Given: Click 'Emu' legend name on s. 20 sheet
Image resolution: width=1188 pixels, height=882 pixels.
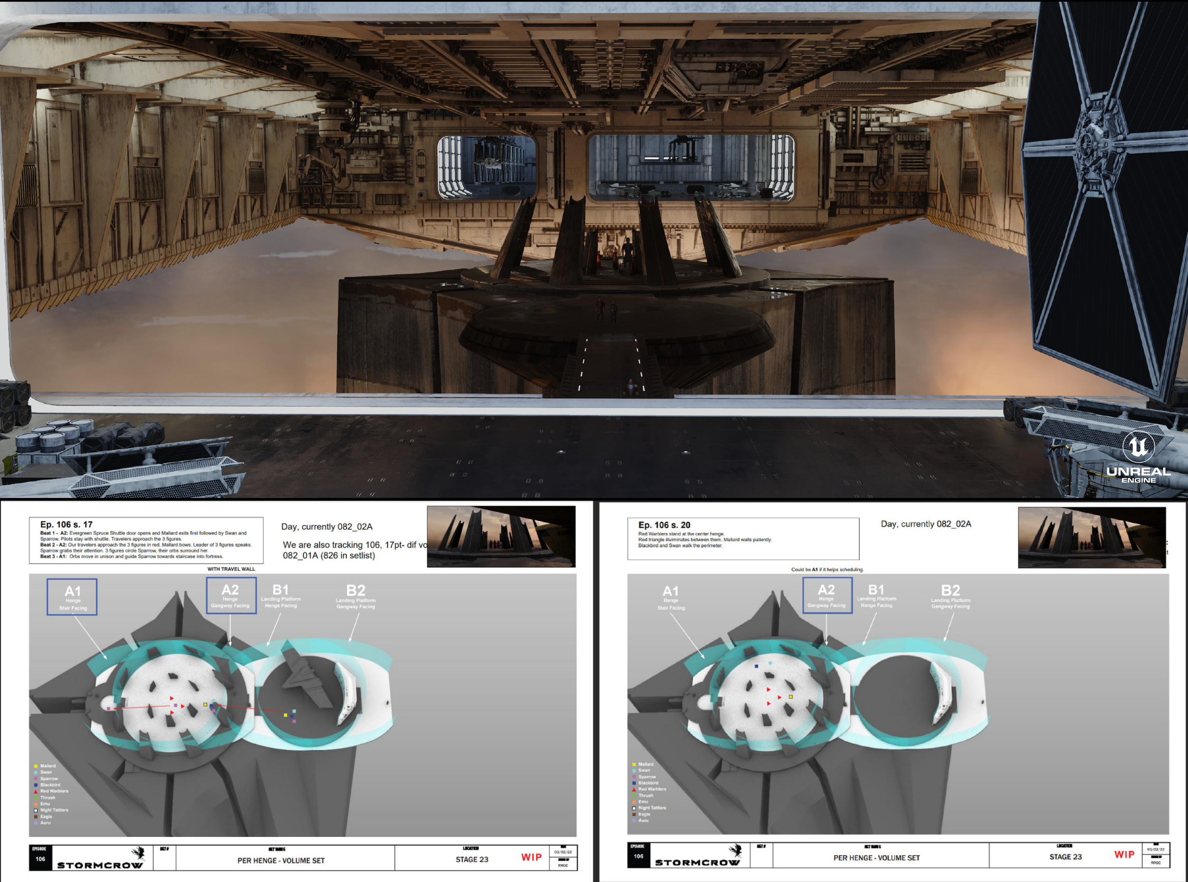Looking at the screenshot, I should 643,802.
